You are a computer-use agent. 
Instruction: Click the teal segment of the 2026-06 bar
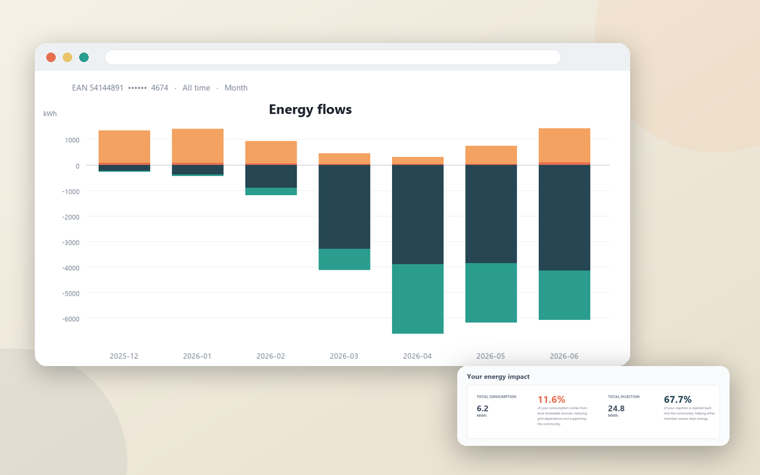[564, 295]
